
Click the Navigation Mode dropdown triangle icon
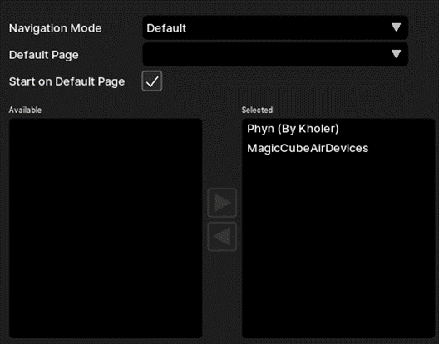(396, 27)
